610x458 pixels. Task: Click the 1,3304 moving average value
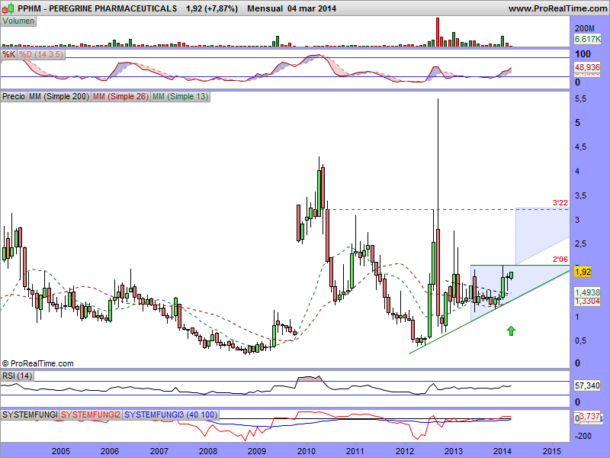click(587, 302)
